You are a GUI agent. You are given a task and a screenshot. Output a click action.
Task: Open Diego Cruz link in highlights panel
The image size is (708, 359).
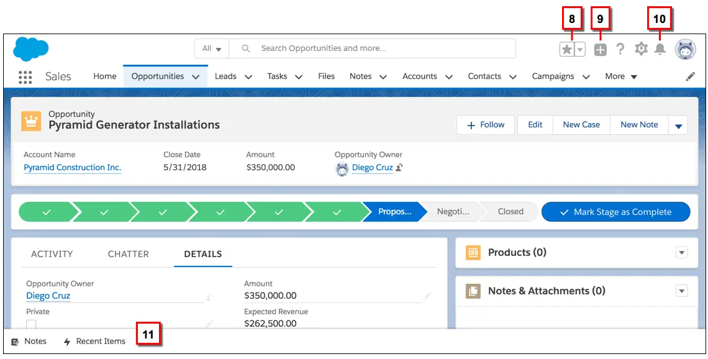(x=372, y=168)
